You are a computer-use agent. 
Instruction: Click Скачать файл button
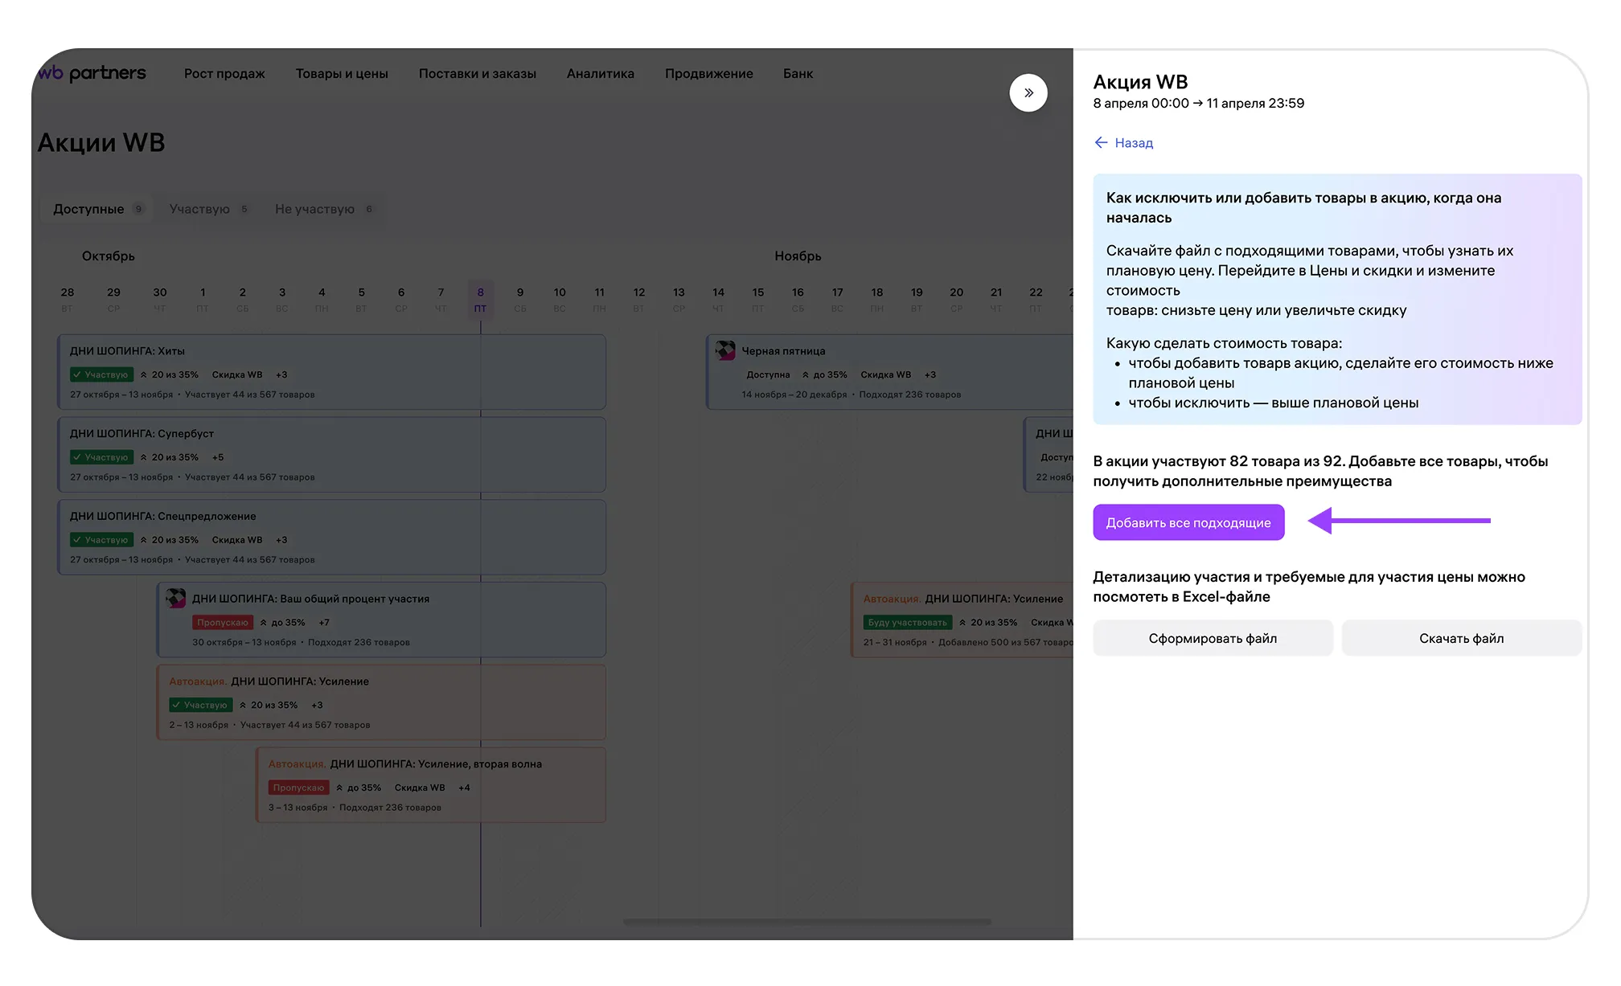[x=1460, y=638]
